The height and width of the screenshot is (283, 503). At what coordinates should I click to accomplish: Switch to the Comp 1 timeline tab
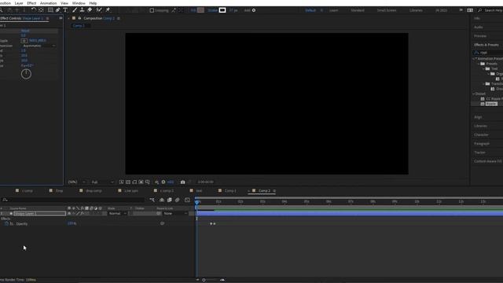coord(230,191)
